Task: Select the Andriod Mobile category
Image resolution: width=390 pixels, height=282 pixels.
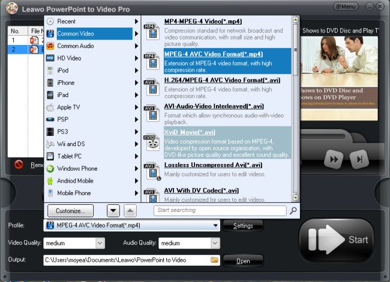Action: tap(92, 181)
